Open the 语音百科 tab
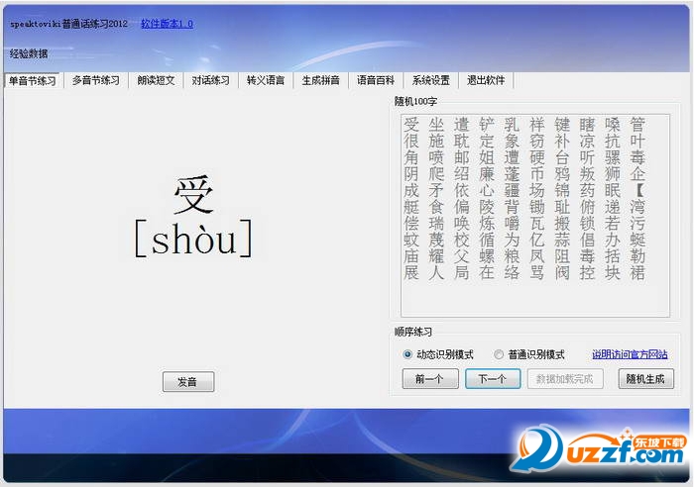This screenshot has width=694, height=487. pos(376,80)
